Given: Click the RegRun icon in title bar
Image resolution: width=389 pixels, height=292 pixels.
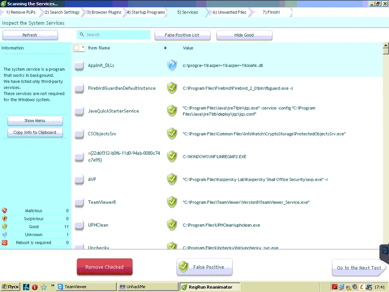Looking at the screenshot, I should [x=3, y=4].
